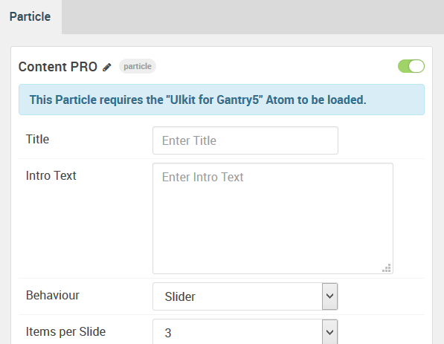Screen dimensions: 444x344
Task: Open the Behaviour select showing Slider
Action: click(245, 296)
